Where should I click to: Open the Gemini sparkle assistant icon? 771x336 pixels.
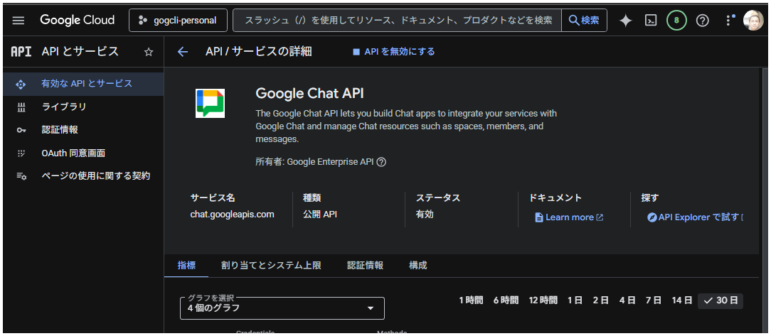tap(625, 20)
